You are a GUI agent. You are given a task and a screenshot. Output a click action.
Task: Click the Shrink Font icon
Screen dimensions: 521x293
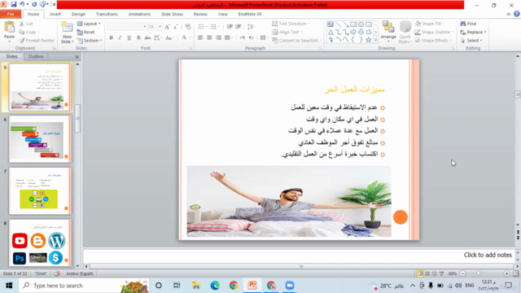pos(176,27)
